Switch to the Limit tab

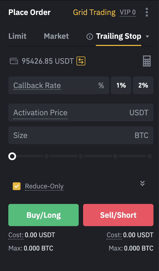(17, 36)
